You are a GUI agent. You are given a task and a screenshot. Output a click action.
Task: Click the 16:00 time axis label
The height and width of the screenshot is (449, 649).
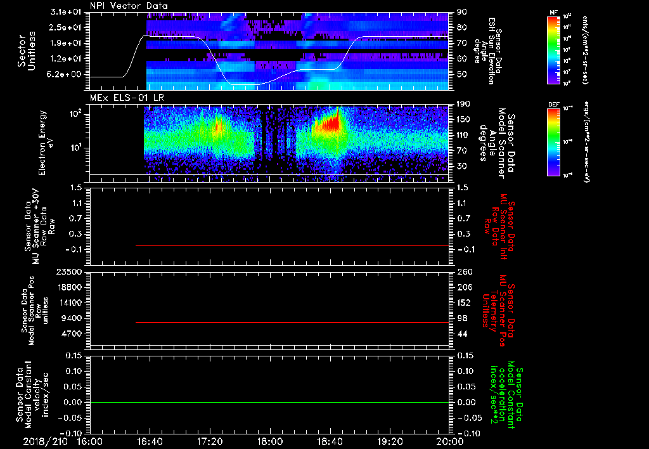pos(90,441)
